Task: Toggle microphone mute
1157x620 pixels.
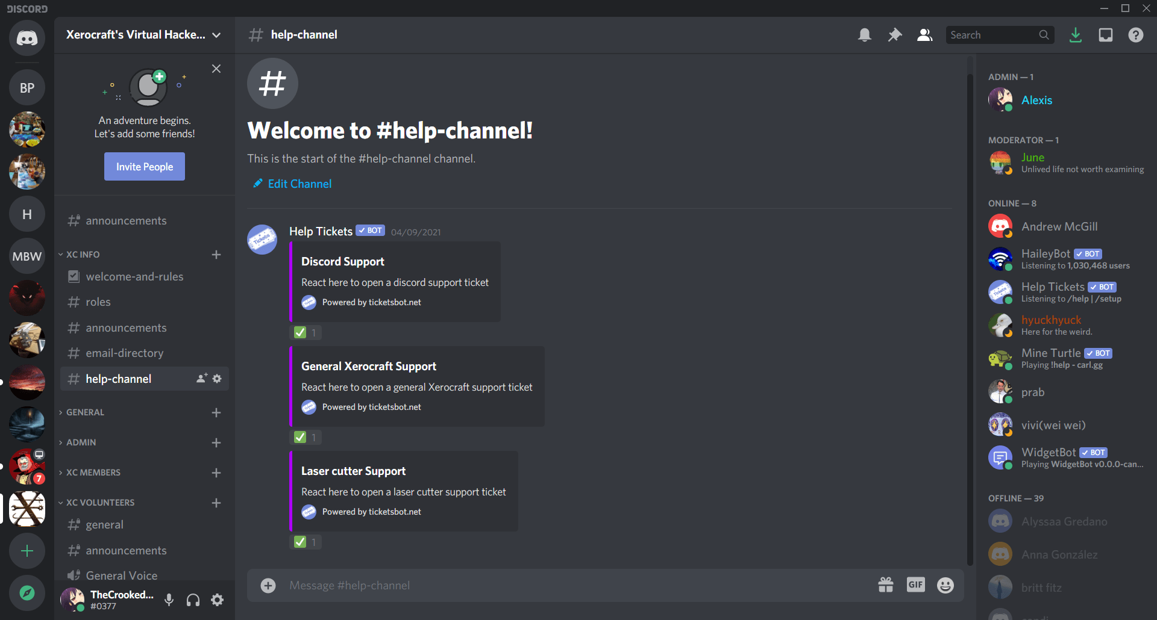Action: tap(169, 600)
